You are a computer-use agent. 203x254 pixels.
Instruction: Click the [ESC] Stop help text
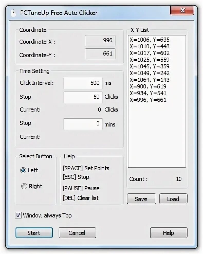point(76,177)
